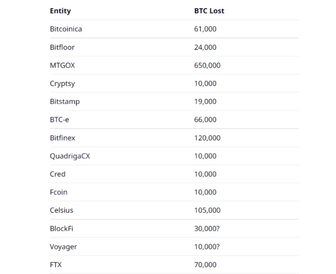The width and height of the screenshot is (336, 274).
Task: Select the FTX entity cell
Action: pos(56,264)
